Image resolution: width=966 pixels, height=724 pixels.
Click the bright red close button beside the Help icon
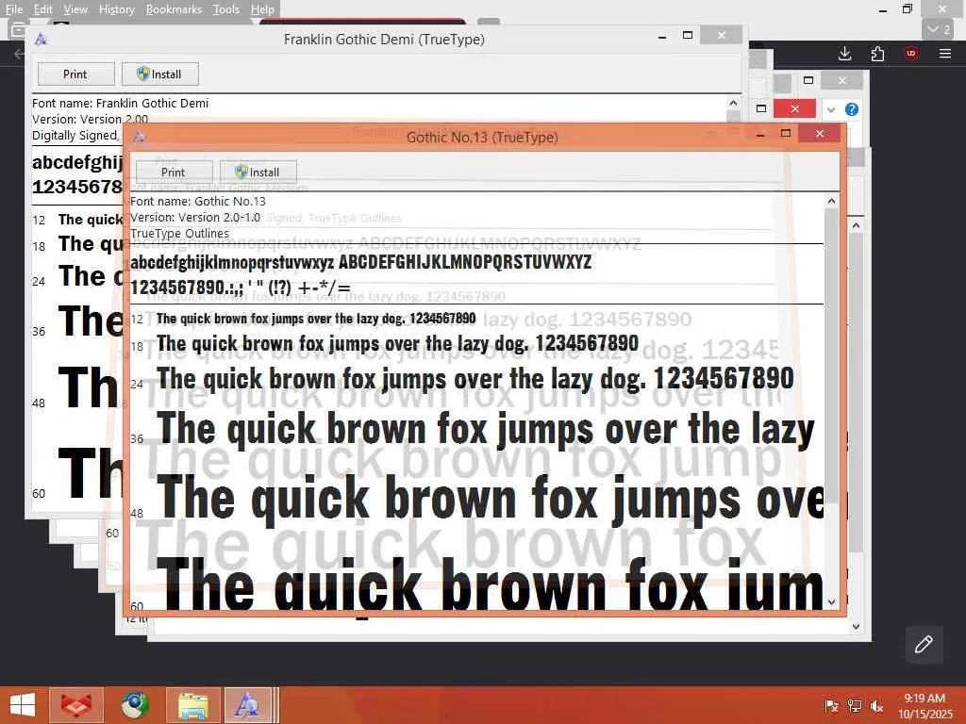point(794,109)
